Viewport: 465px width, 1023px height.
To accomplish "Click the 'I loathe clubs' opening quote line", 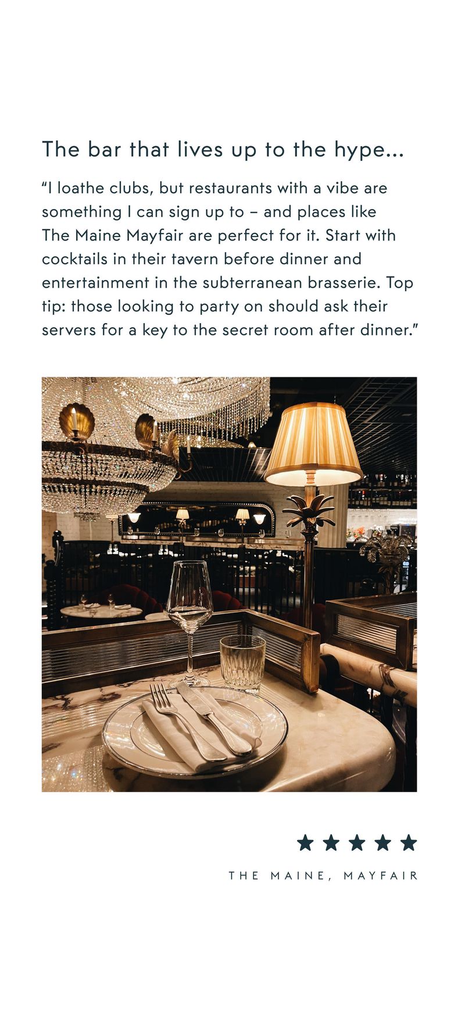I will pyautogui.click(x=214, y=188).
